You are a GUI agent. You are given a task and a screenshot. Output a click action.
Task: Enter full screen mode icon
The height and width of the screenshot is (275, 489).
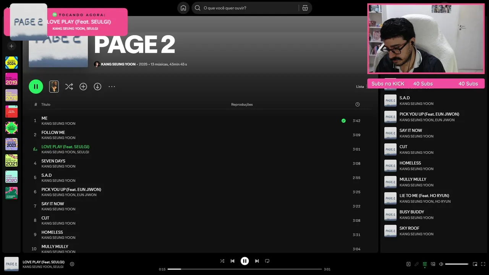point(483,264)
